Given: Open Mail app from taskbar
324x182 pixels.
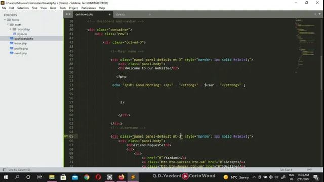Looking at the screenshot, I should click(x=75, y=177).
